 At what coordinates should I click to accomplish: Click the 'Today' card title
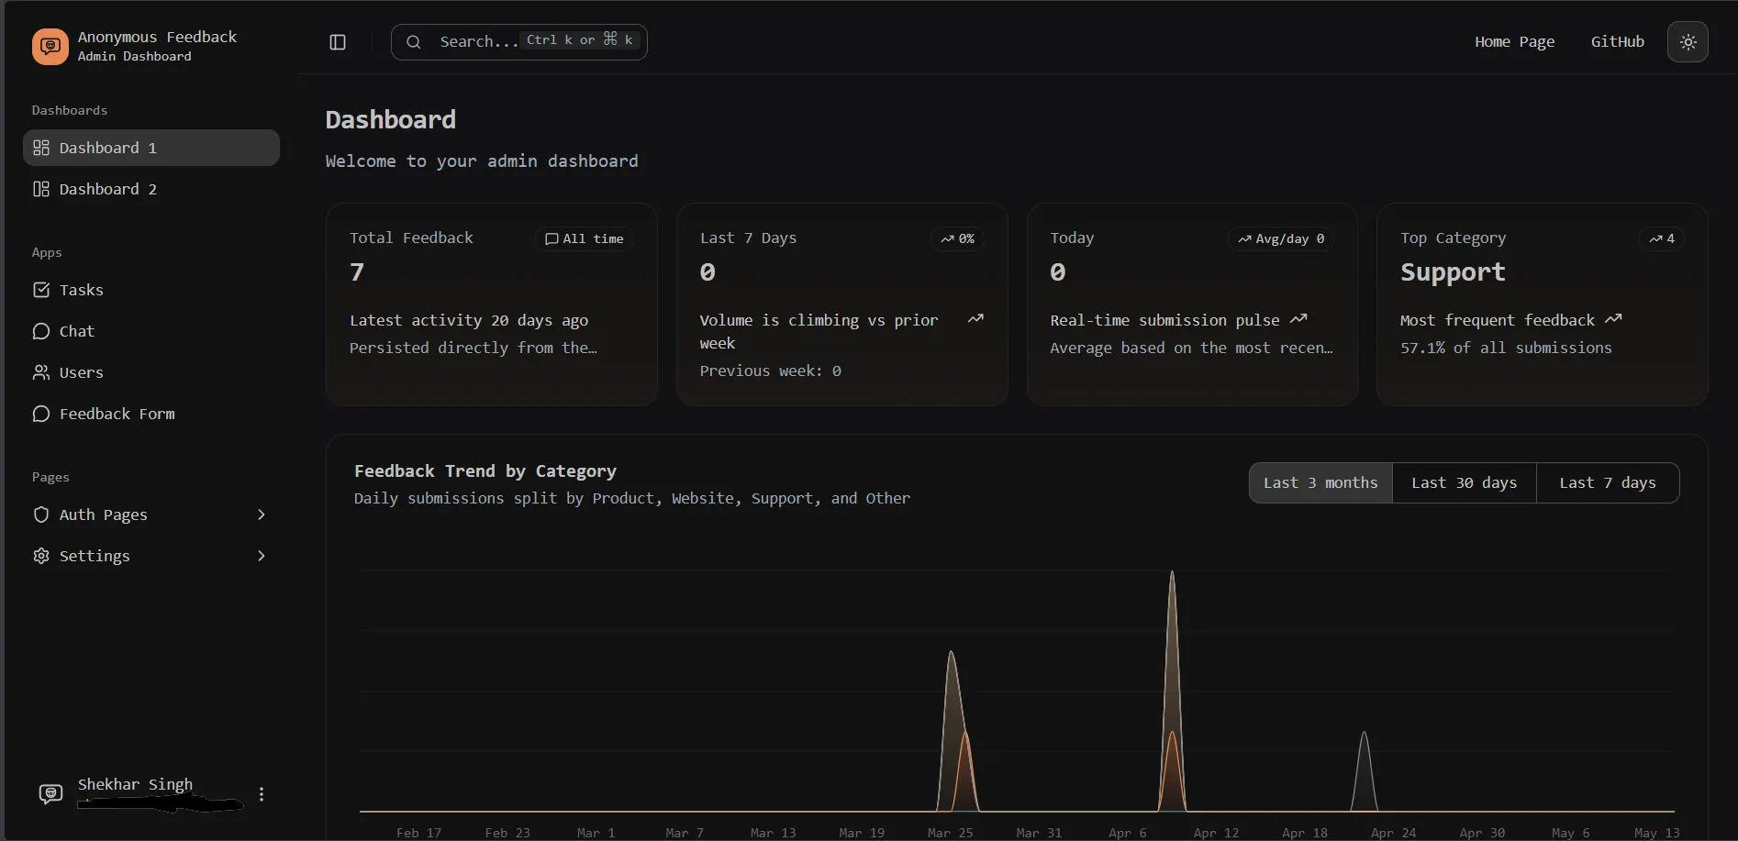pos(1072,238)
